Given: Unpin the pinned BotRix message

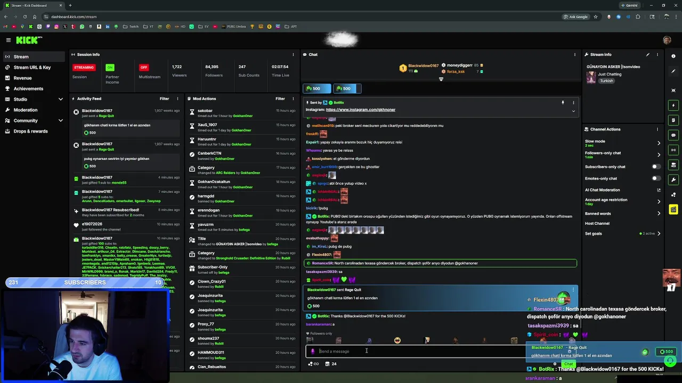Looking at the screenshot, I should [563, 103].
